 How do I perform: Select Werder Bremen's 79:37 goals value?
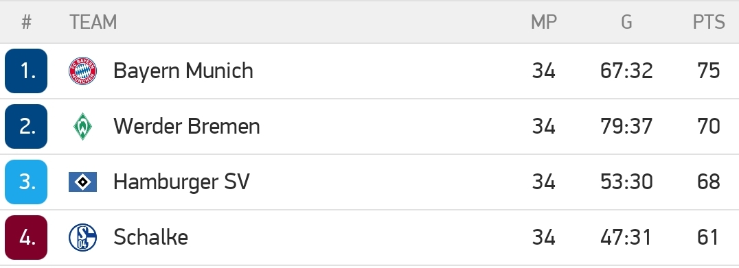pyautogui.click(x=626, y=127)
